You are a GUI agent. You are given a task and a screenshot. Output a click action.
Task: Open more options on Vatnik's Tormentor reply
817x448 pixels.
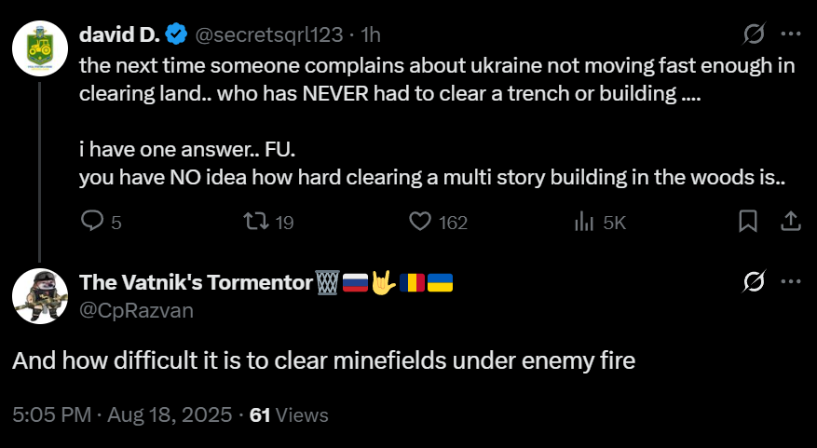790,282
